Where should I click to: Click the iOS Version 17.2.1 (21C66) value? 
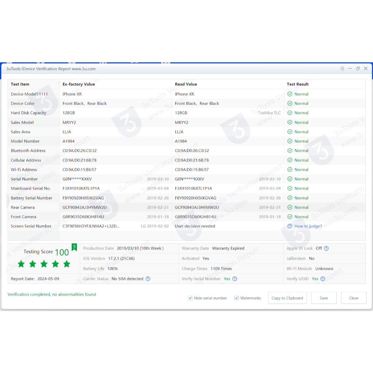[121, 259]
